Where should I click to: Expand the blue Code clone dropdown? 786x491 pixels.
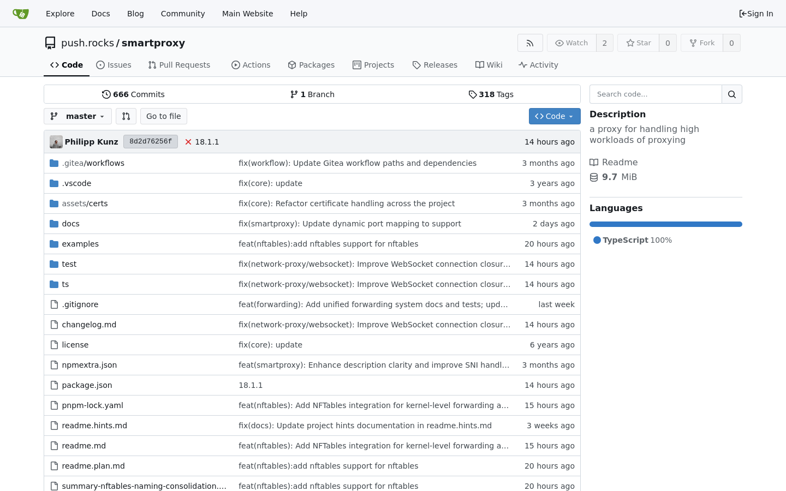pyautogui.click(x=555, y=116)
